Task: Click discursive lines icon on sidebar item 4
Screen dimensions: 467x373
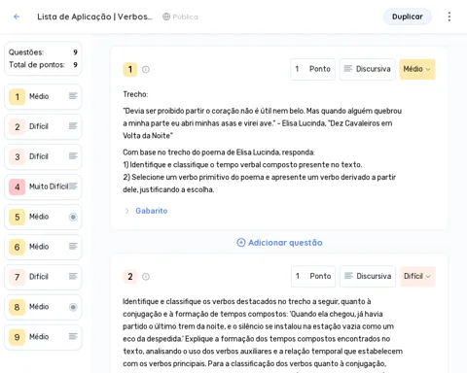Action: coord(73,186)
